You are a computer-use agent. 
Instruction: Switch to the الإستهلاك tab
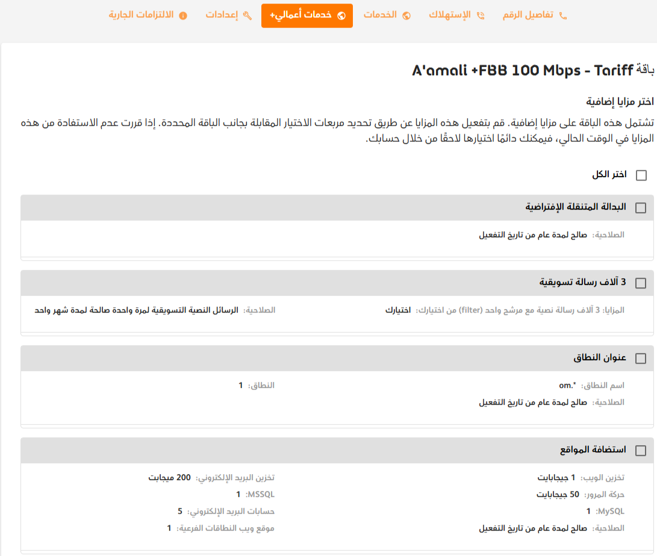click(x=449, y=16)
